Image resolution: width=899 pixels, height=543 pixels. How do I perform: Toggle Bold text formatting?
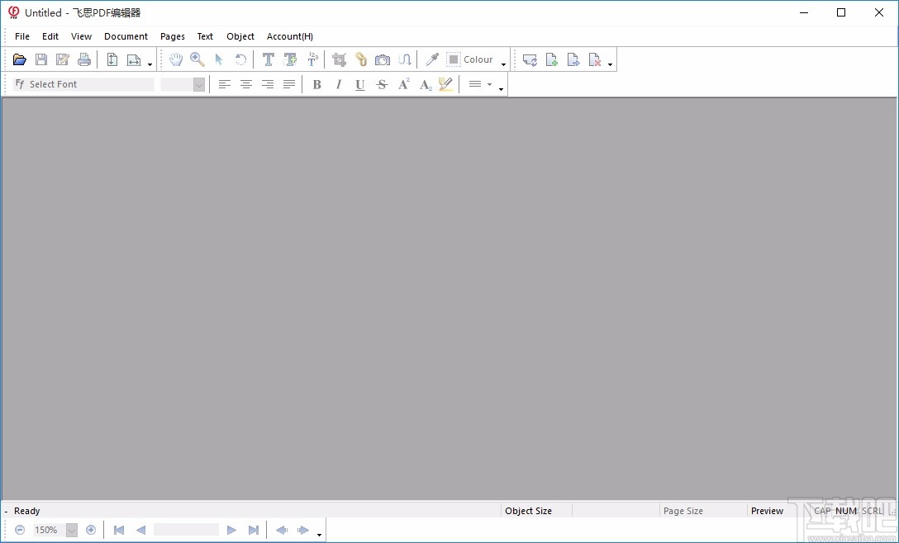coord(316,84)
